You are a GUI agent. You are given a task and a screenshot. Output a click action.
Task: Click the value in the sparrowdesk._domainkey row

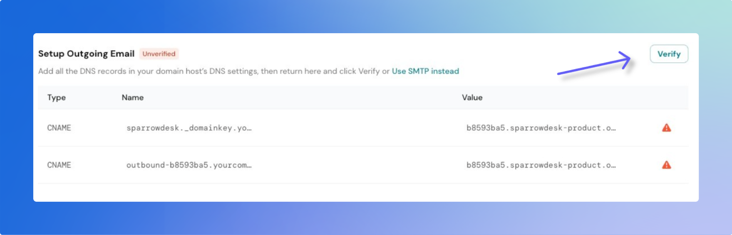pos(541,128)
